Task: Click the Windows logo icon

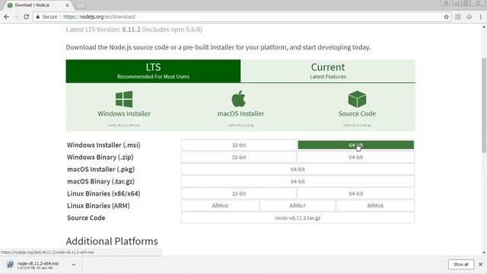Action: click(x=124, y=99)
